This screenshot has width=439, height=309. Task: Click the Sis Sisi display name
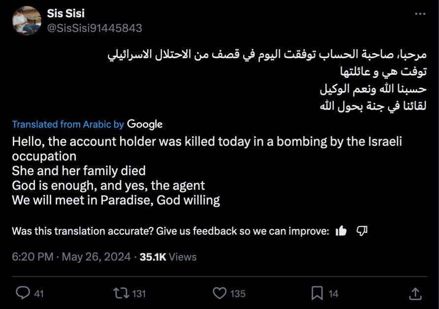pos(65,14)
